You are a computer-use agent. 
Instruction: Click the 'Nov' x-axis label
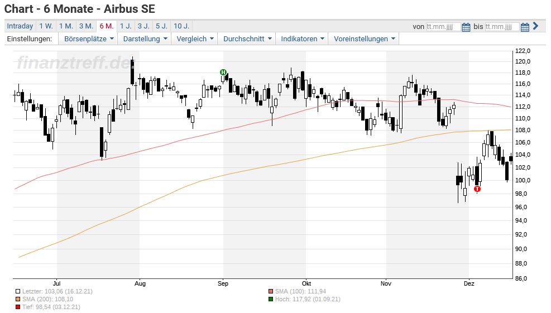[386, 283]
